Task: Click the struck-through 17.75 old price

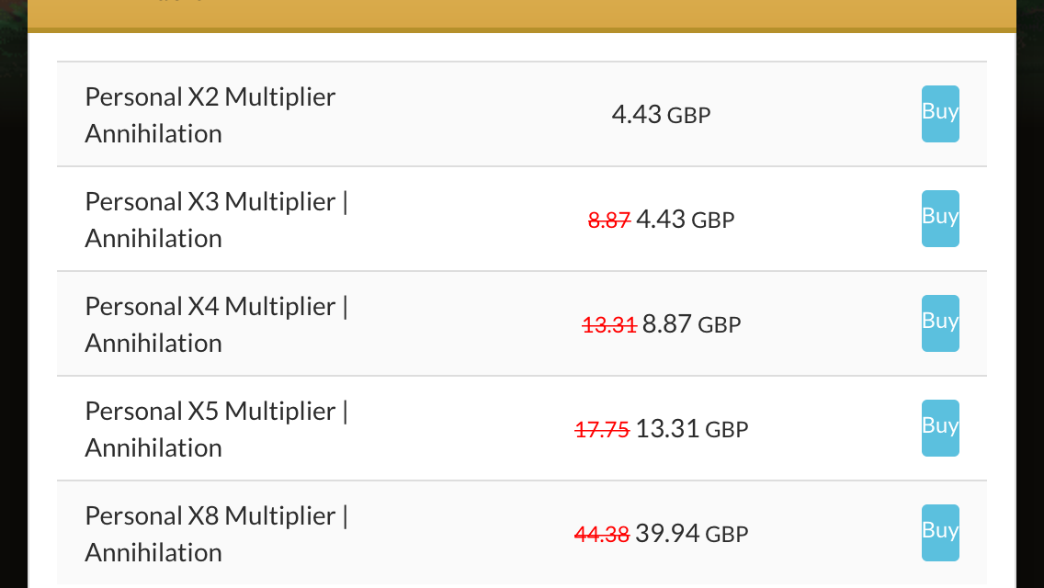Action: pyautogui.click(x=602, y=429)
